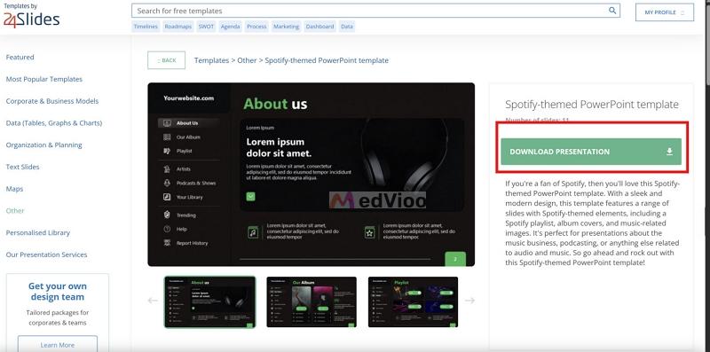Click the Back button
Image resolution: width=710 pixels, height=352 pixels.
click(166, 60)
